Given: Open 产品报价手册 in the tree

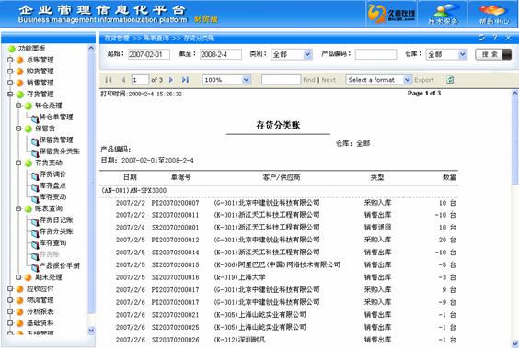Looking at the screenshot, I should point(60,265).
